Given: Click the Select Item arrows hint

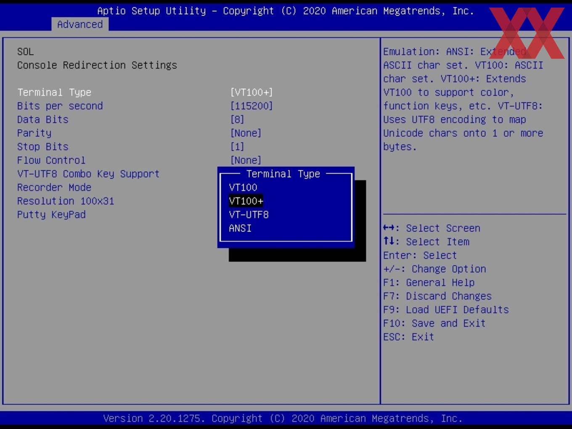Looking at the screenshot, I should [x=426, y=242].
